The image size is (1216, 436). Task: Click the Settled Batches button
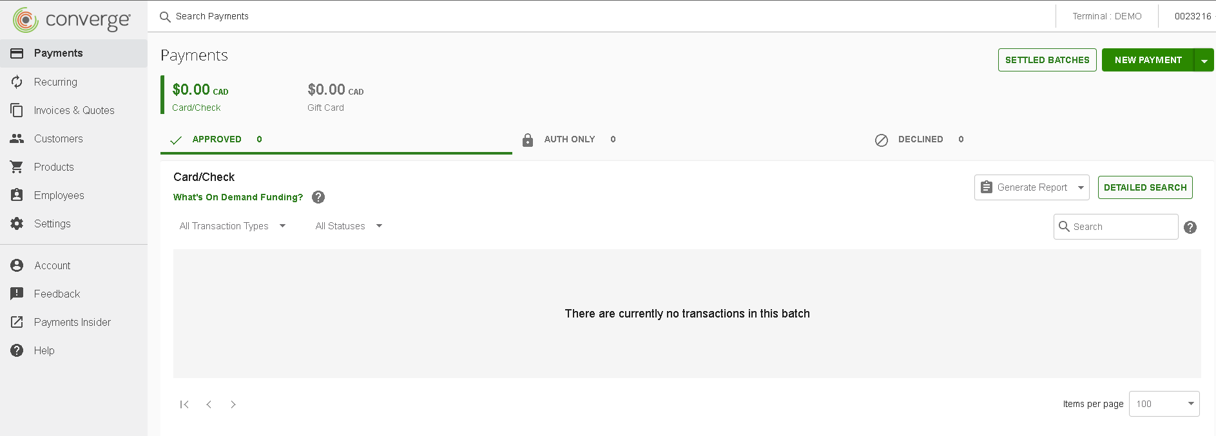(x=1047, y=60)
